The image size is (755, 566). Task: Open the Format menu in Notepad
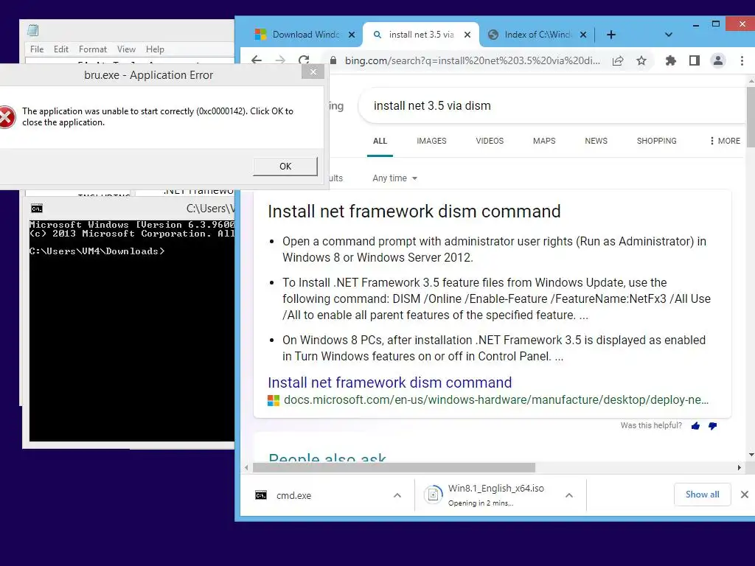click(x=92, y=49)
